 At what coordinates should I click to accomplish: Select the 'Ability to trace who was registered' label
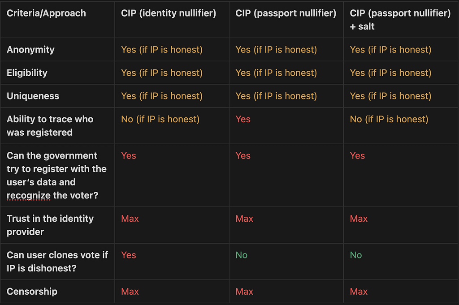coord(50,126)
